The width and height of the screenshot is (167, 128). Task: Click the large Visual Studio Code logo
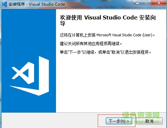(29, 76)
